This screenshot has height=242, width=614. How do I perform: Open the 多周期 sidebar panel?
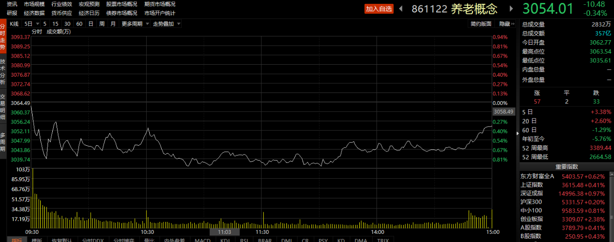3,142
